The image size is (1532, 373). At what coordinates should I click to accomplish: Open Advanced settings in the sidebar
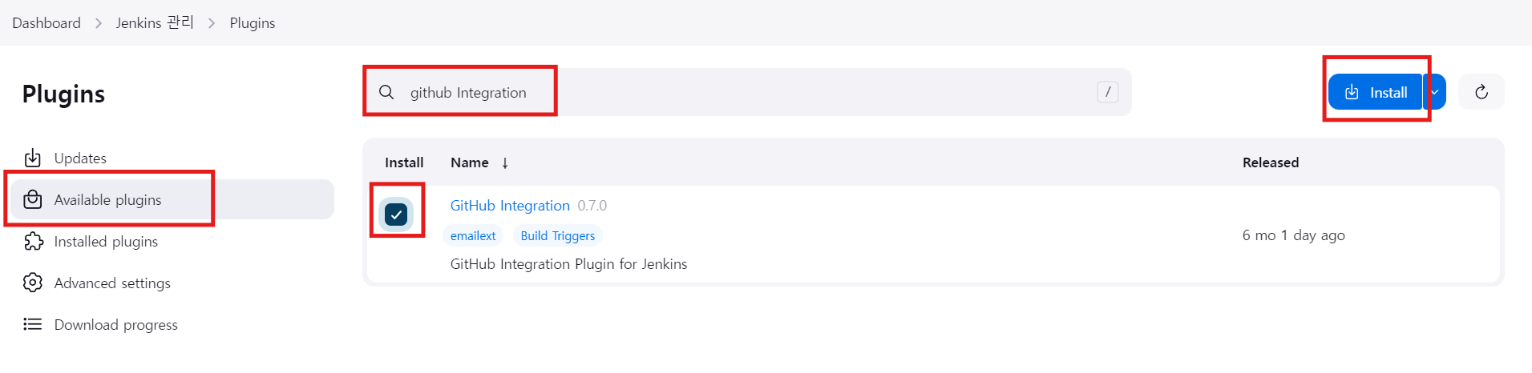pos(112,283)
